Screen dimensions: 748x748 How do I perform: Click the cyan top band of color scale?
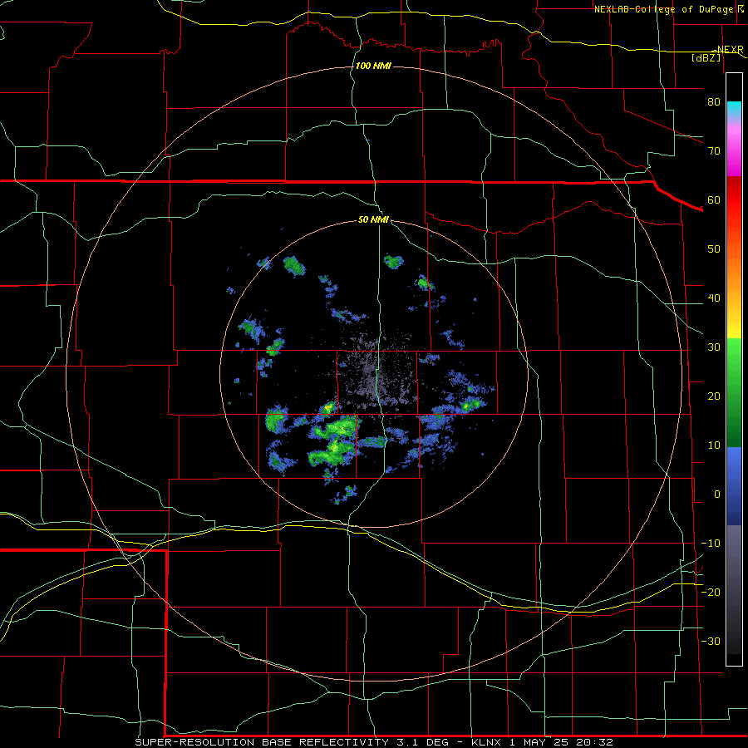734,110
